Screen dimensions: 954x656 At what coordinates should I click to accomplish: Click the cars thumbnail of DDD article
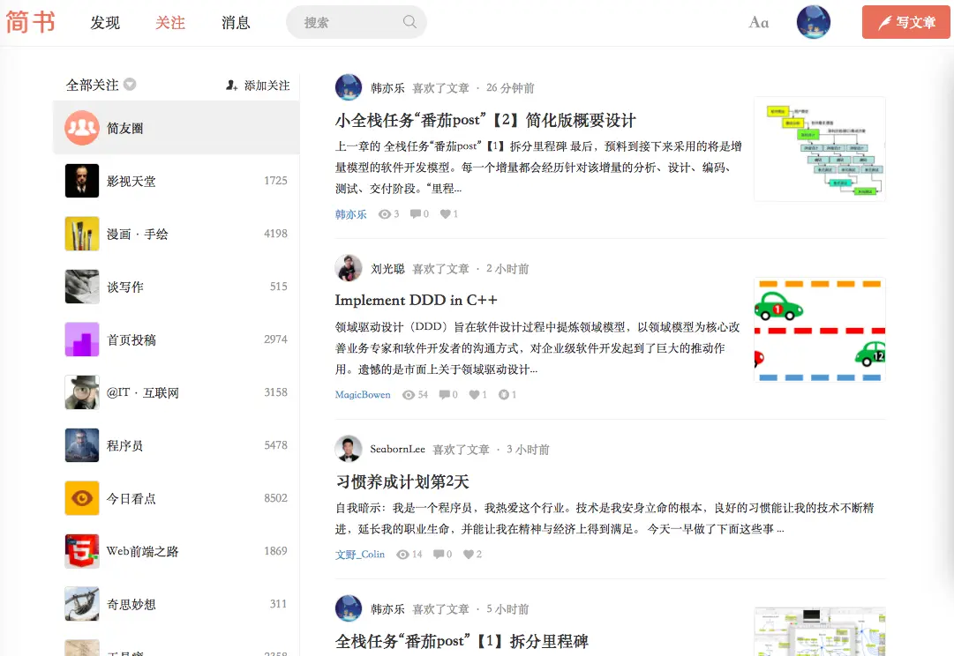pyautogui.click(x=820, y=330)
